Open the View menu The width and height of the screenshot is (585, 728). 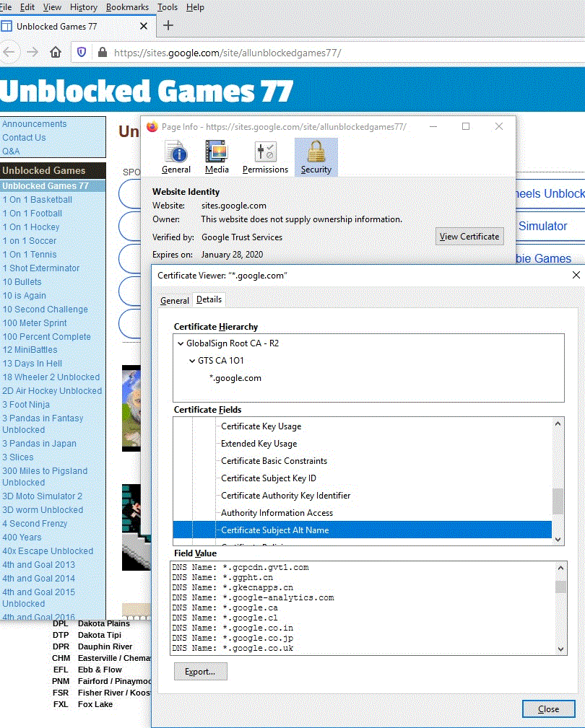(52, 7)
